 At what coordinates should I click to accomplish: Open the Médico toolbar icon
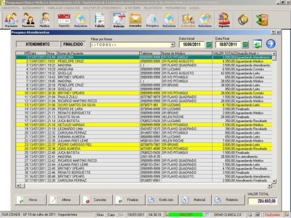(45, 20)
